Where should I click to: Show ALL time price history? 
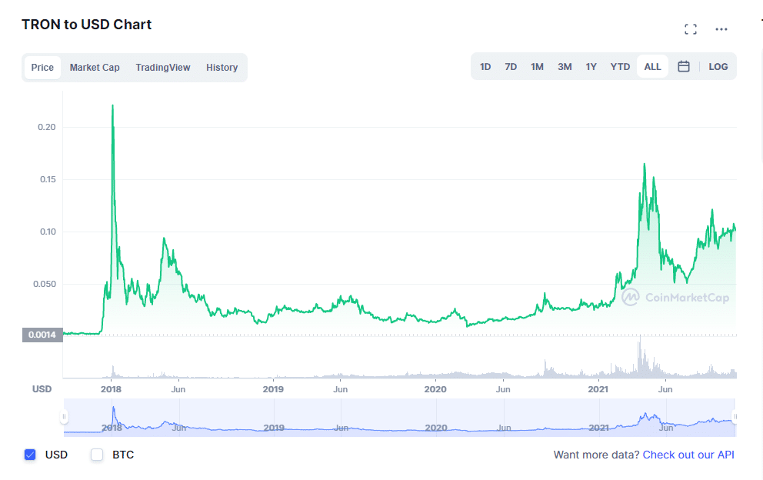[x=652, y=67]
